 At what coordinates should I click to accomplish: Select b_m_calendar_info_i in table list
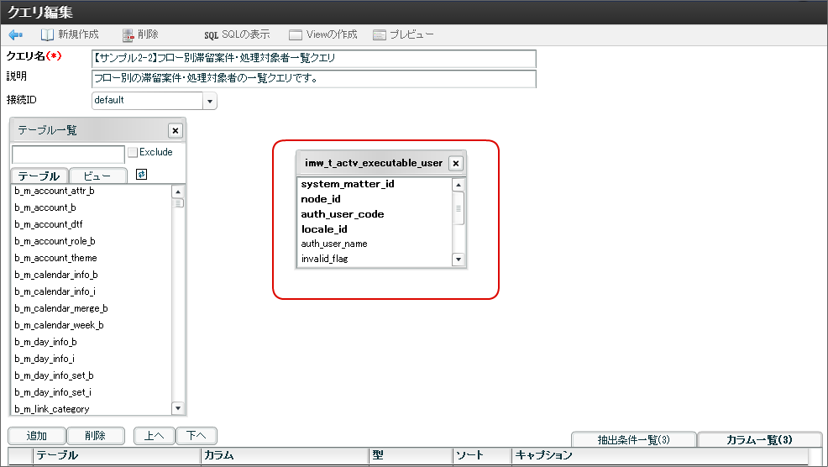pyautogui.click(x=55, y=291)
